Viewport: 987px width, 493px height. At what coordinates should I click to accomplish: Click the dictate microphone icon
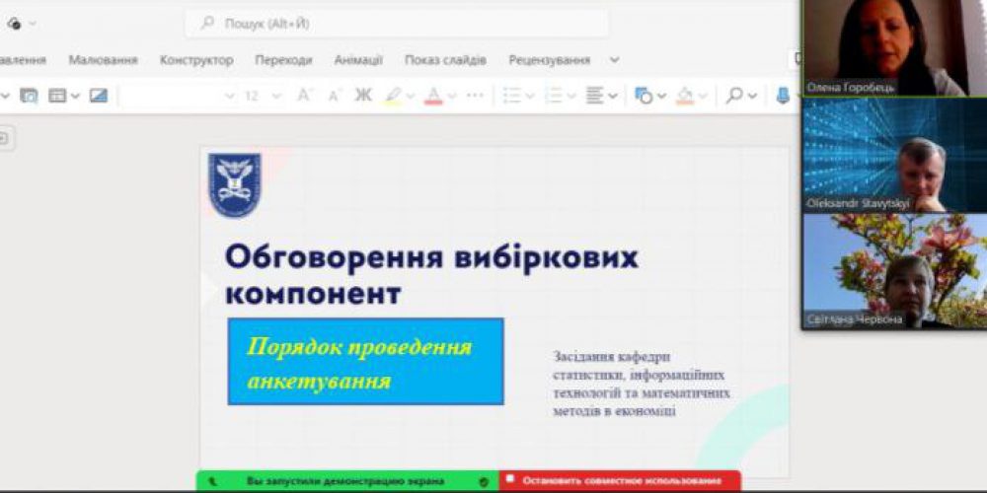point(783,96)
